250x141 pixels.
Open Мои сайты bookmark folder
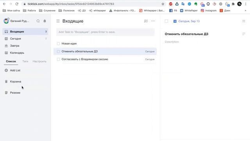coord(11,11)
